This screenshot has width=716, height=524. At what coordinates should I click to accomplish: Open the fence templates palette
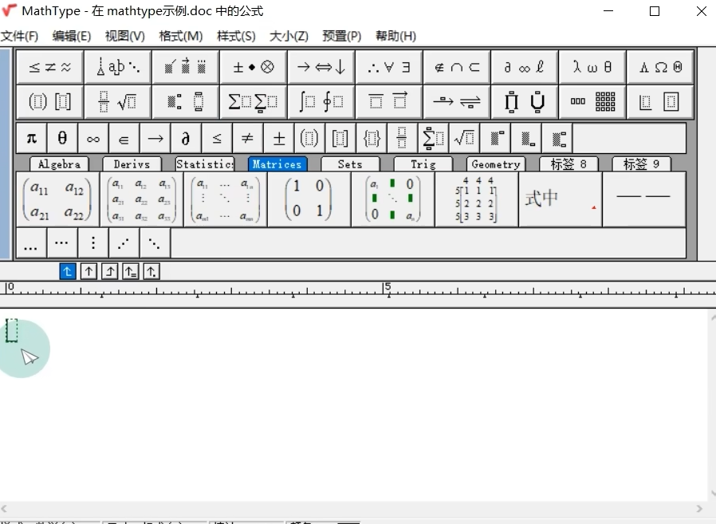(x=49, y=101)
